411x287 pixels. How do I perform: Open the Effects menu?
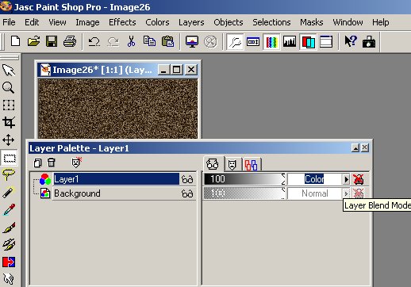pyautogui.click(x=122, y=22)
